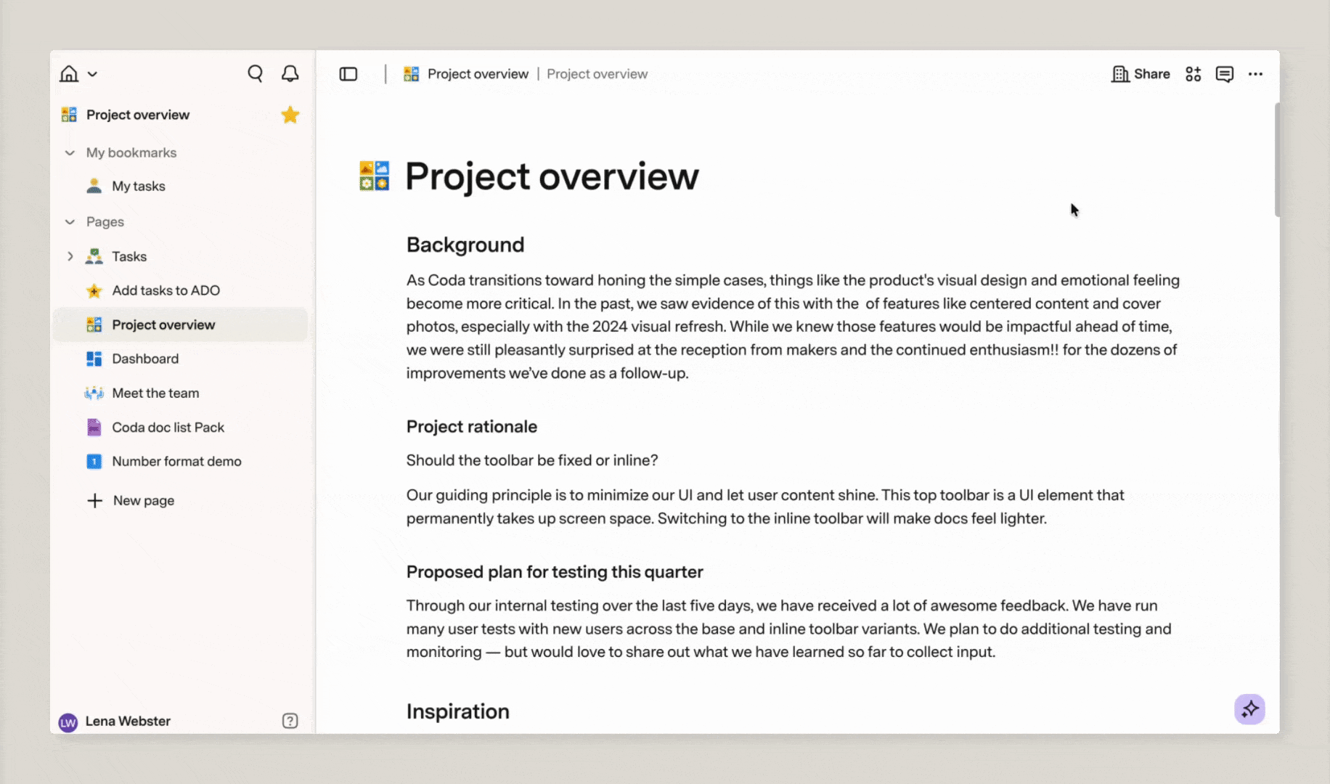Open the help question mark

pyautogui.click(x=290, y=721)
